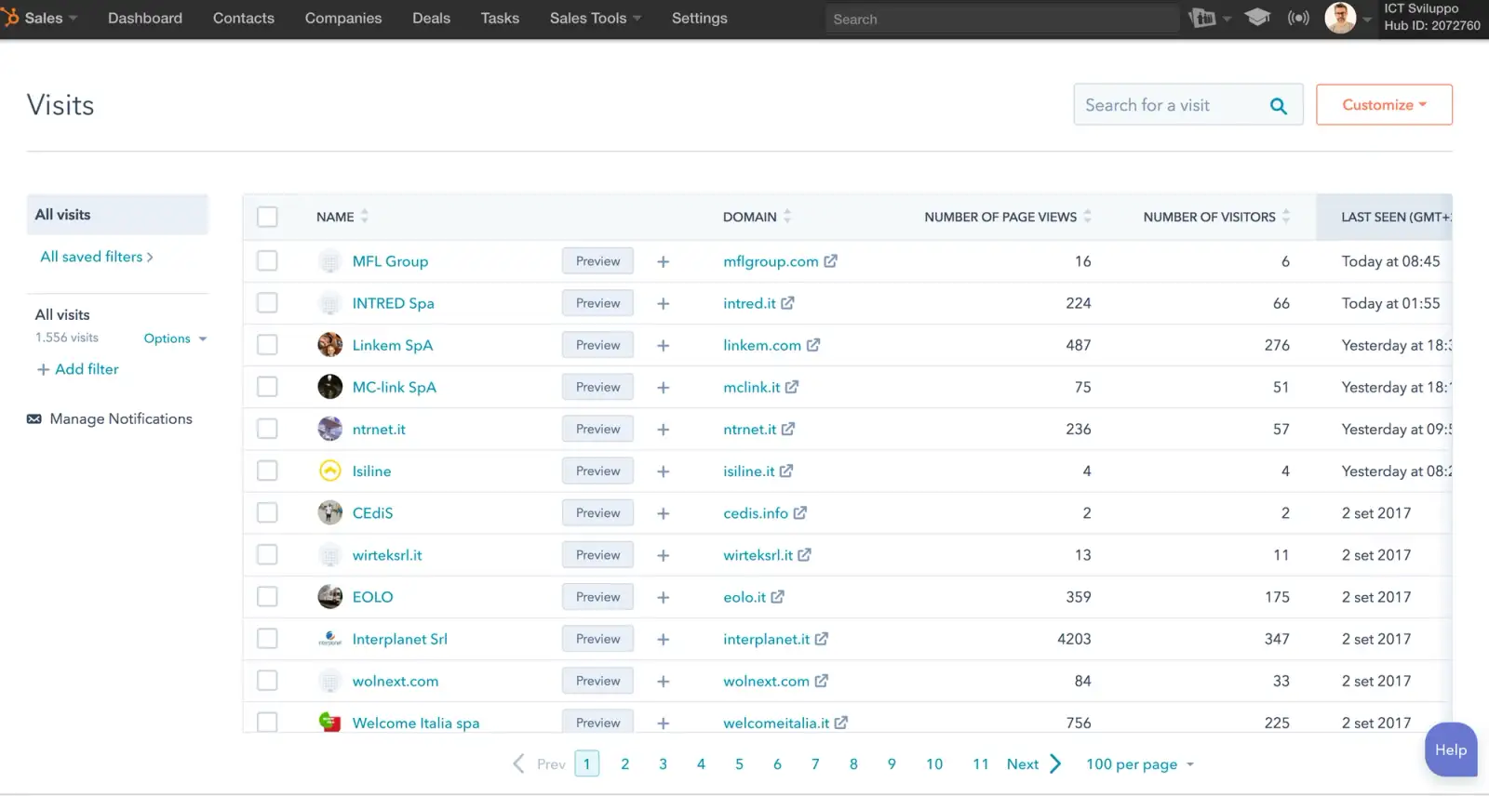Open the Sales dropdown menu
The width and height of the screenshot is (1489, 796).
click(x=51, y=18)
